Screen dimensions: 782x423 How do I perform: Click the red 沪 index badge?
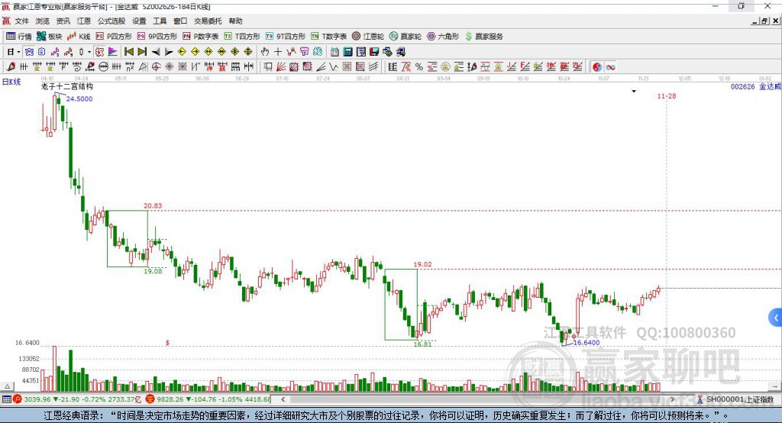point(18,399)
